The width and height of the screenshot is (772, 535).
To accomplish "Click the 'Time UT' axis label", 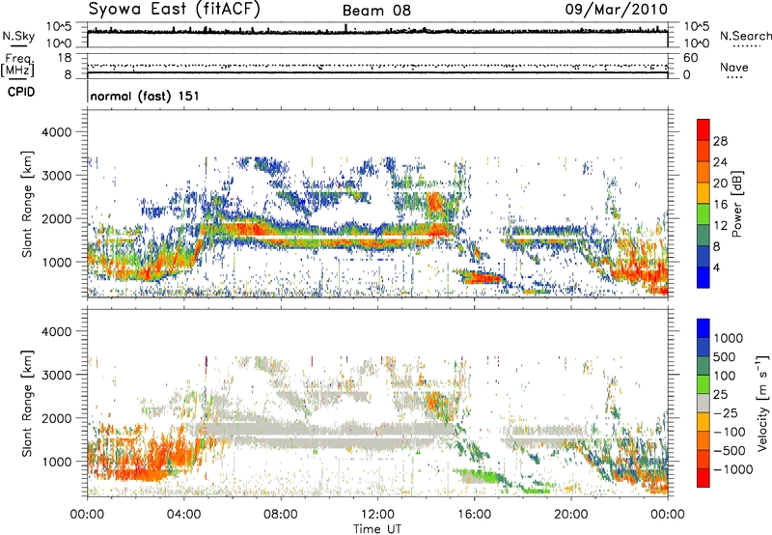I will pyautogui.click(x=377, y=529).
